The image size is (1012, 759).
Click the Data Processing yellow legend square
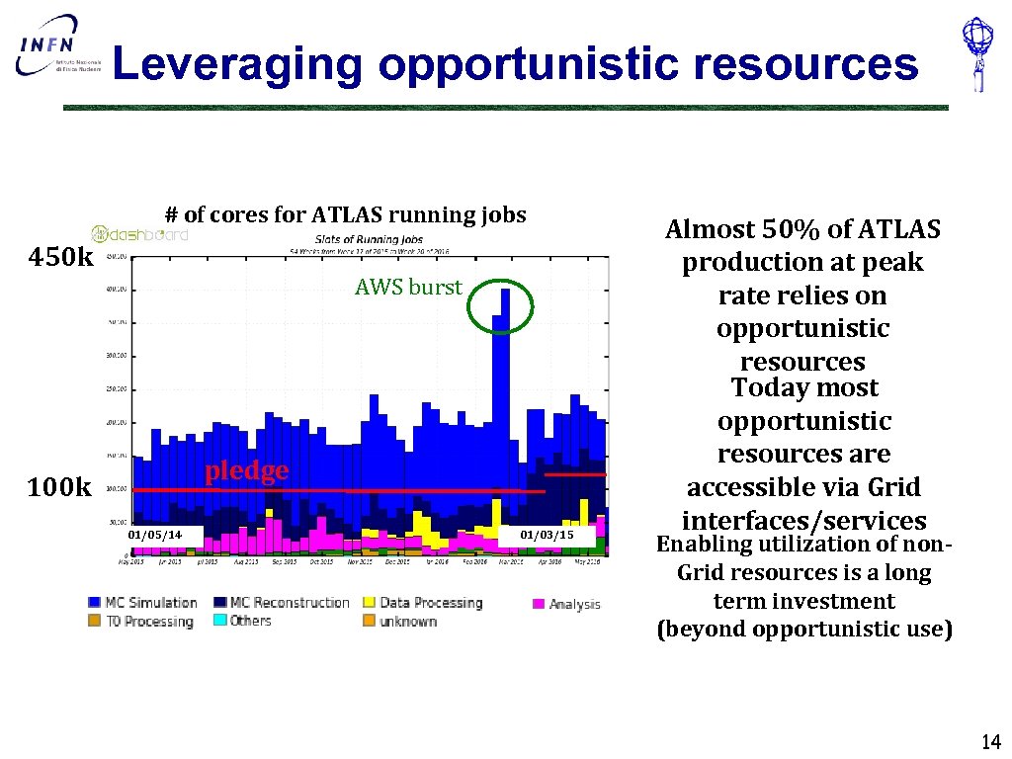point(370,602)
